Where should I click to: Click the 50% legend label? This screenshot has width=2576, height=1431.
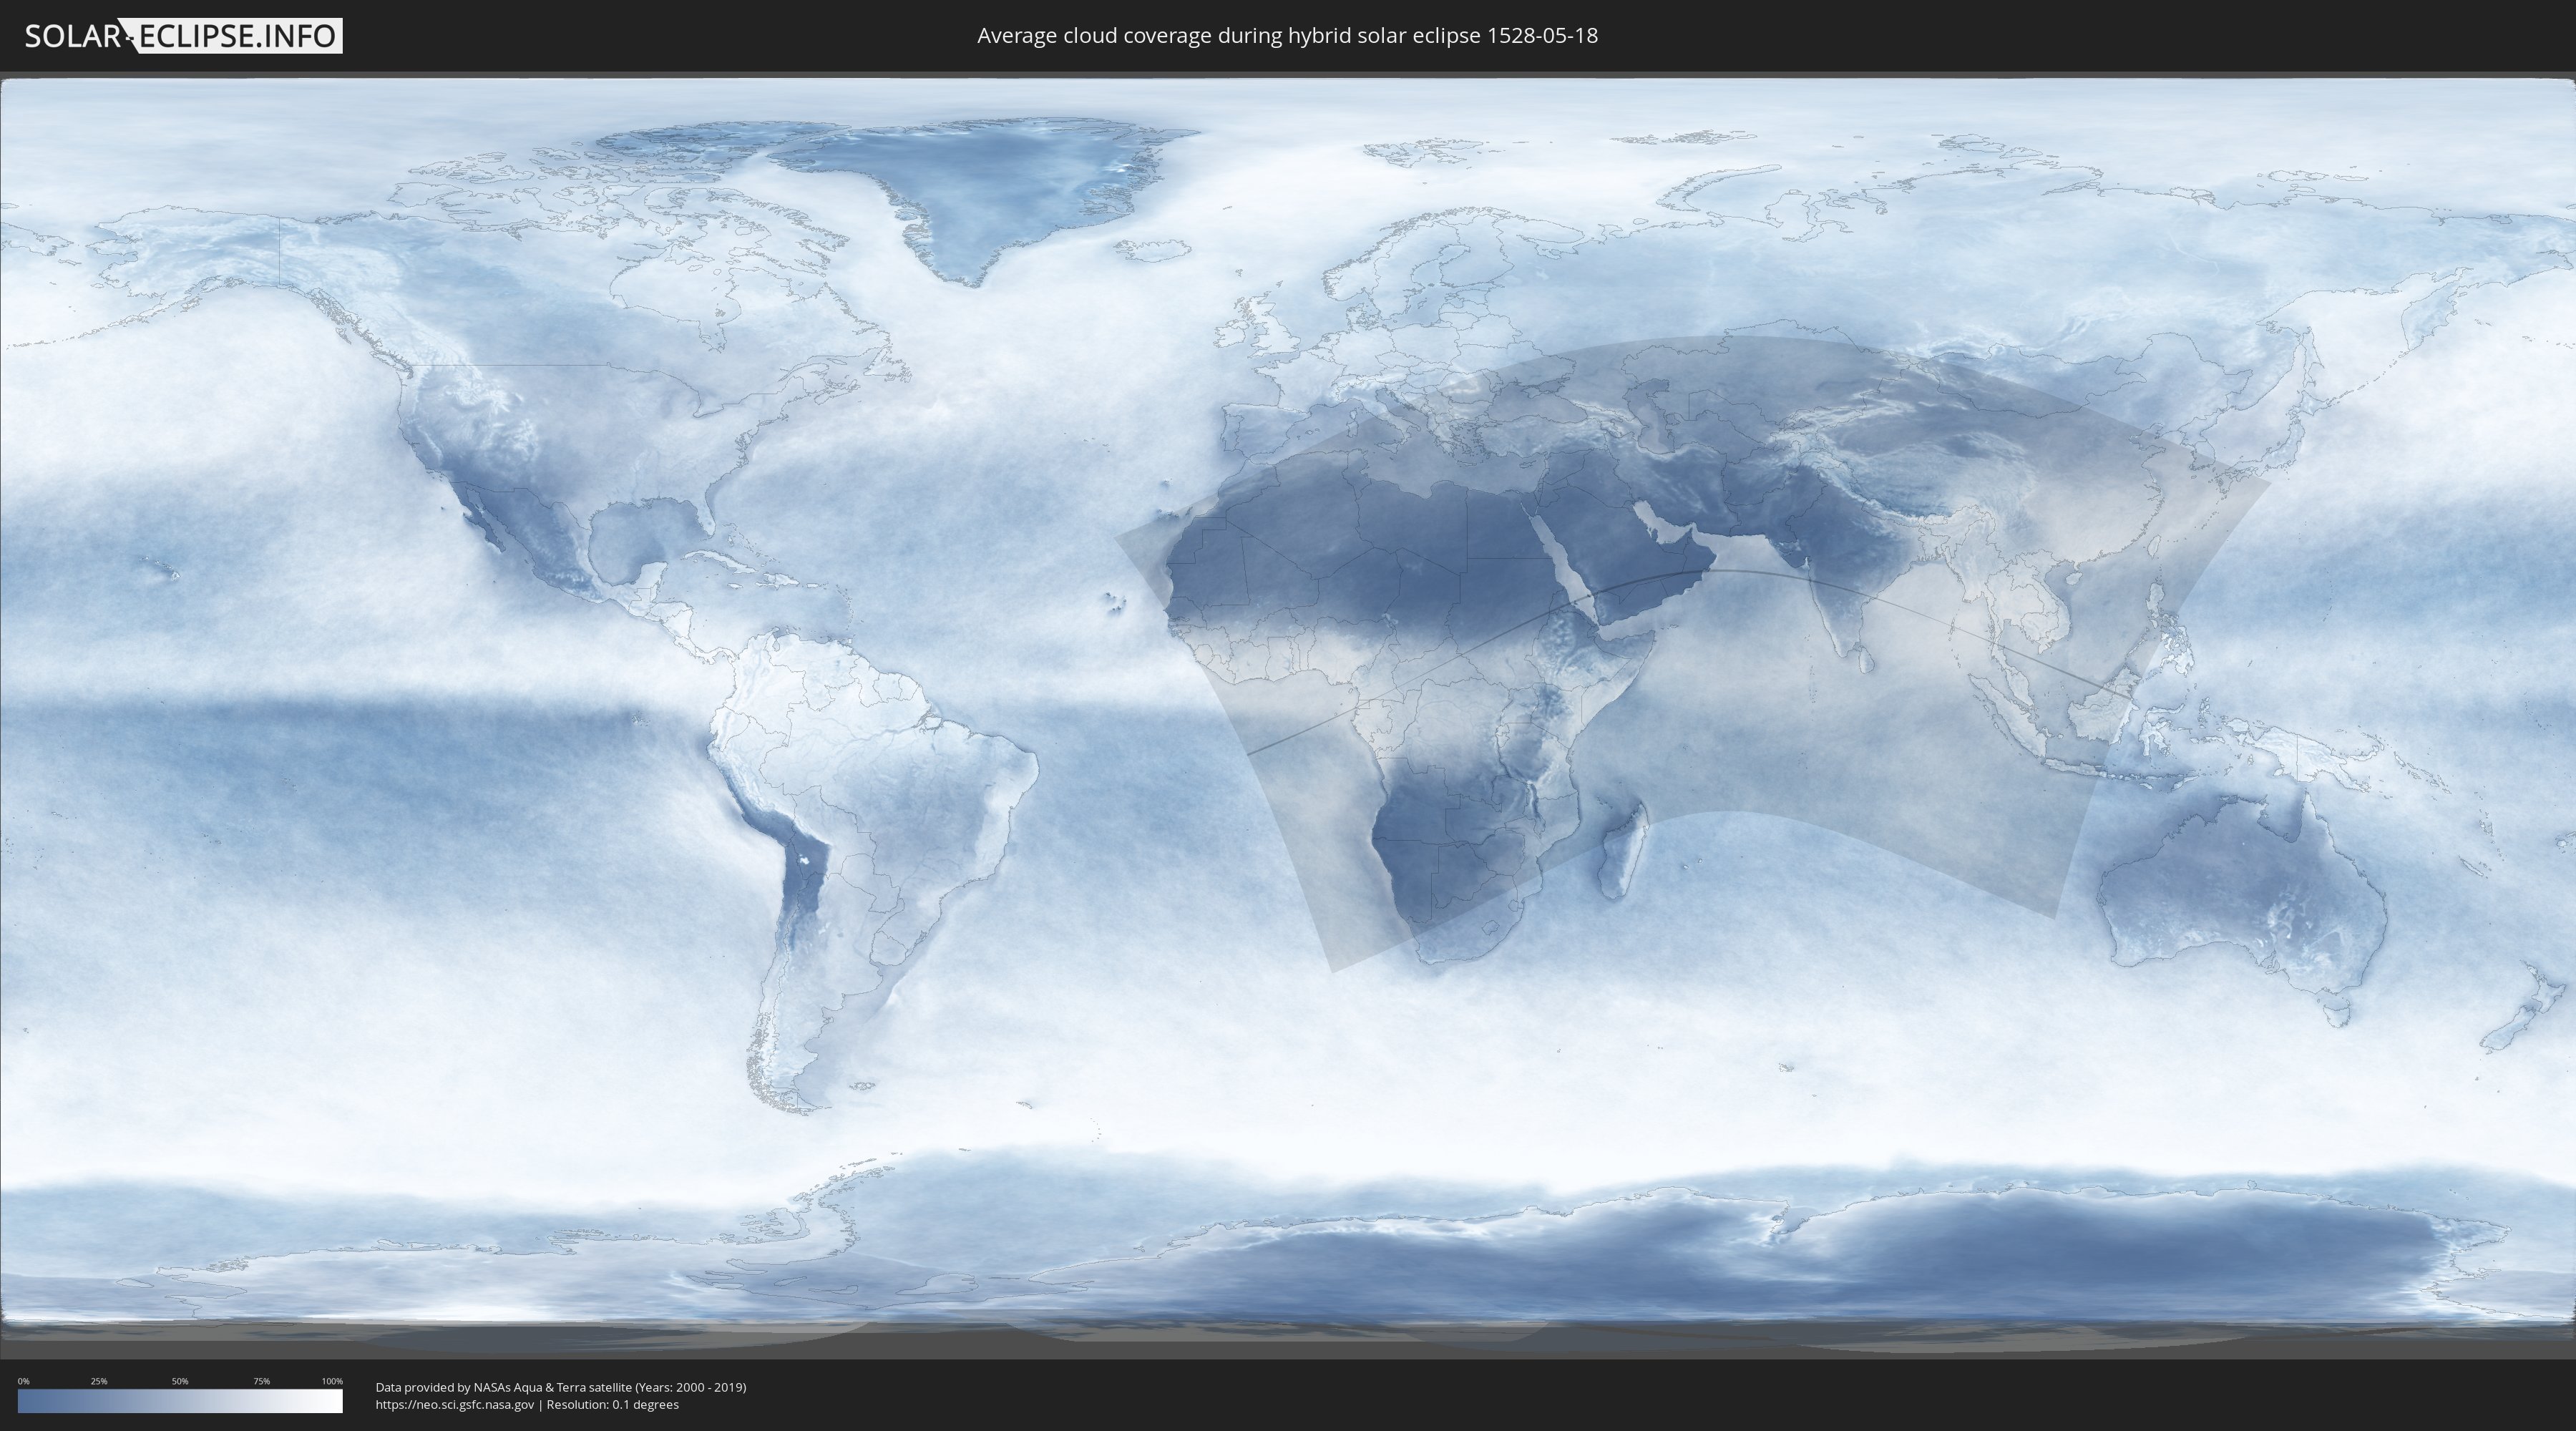[x=180, y=1381]
